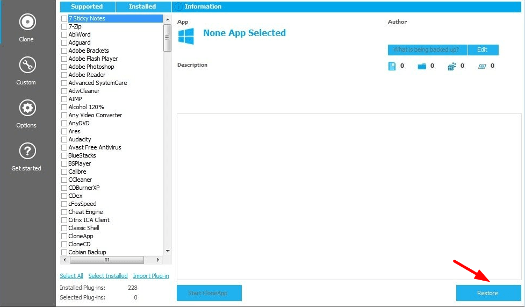This screenshot has width=525, height=307.
Task: Select CDBurnerXP in the list
Action: tap(84, 188)
